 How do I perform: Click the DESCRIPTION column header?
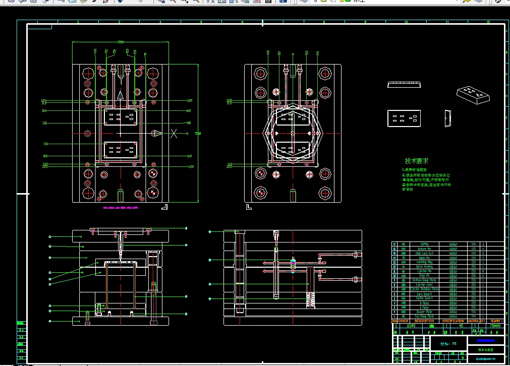(424, 321)
